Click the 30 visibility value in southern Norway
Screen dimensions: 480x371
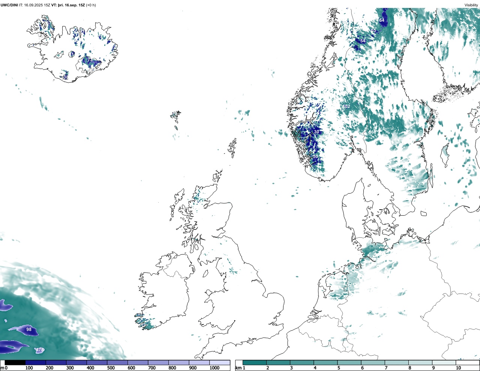316,132
